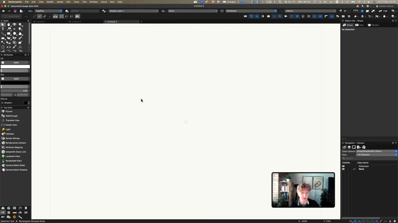Select the Pan hand tool
The image size is (398, 223).
[x=9, y=25]
